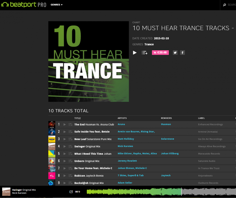
Task: Add the chart to queue with the playlist-plus icon
Action: pos(144,53)
